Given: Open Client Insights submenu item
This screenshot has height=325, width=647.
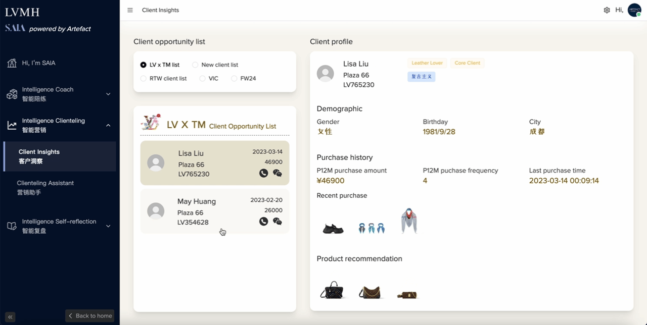Looking at the screenshot, I should click(60, 156).
